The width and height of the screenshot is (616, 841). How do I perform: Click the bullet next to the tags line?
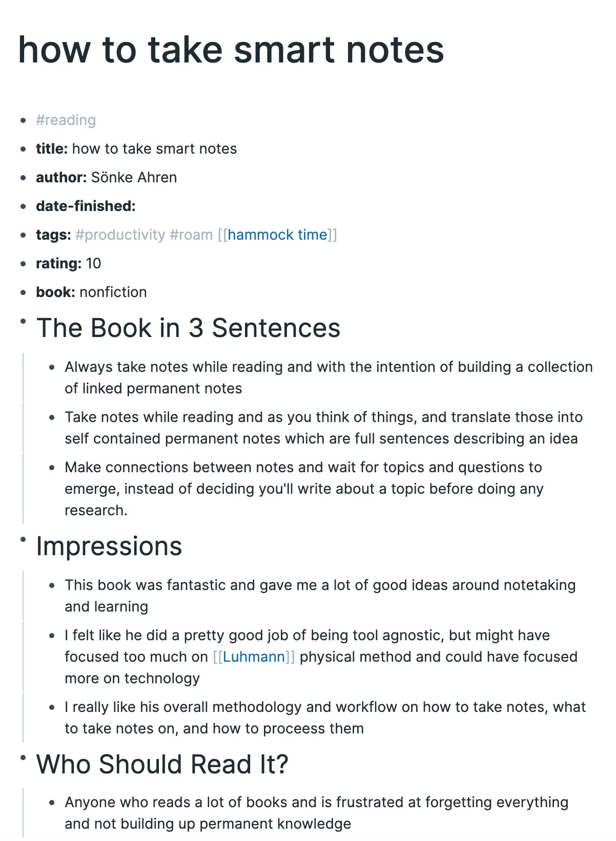[23, 235]
